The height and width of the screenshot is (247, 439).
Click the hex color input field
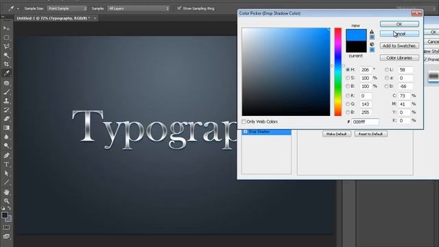pos(365,122)
